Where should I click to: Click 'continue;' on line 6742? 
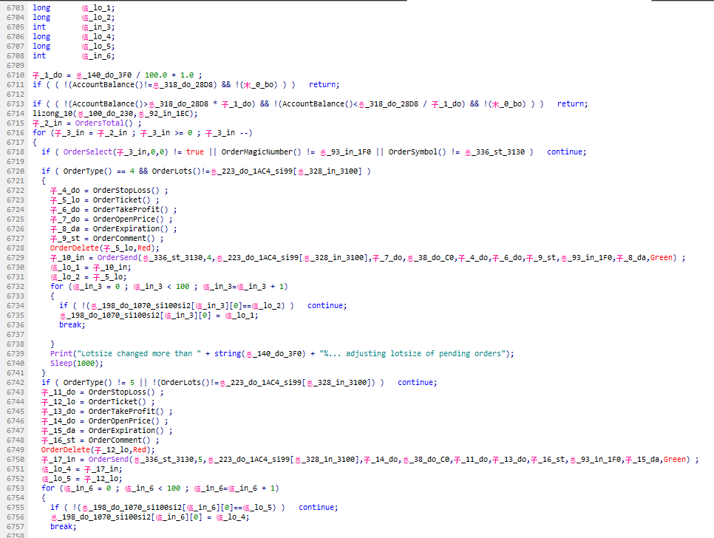[x=417, y=383]
